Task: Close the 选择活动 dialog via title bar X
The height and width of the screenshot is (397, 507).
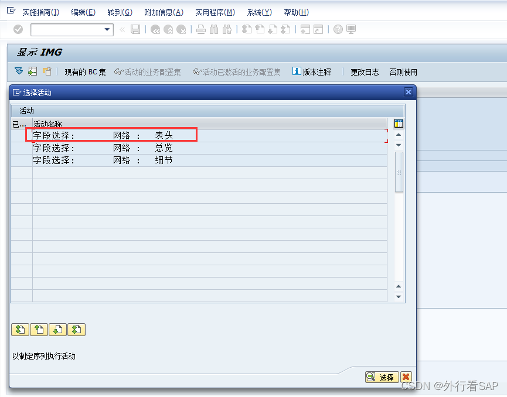Action: click(409, 92)
